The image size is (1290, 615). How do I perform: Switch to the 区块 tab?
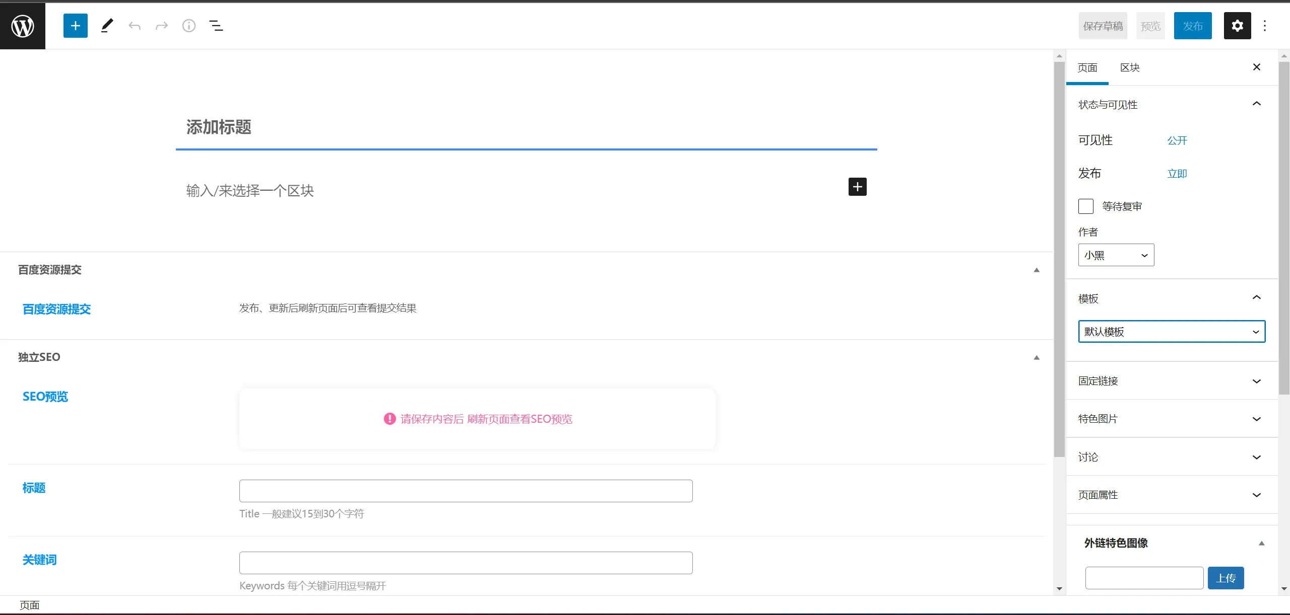[1129, 67]
